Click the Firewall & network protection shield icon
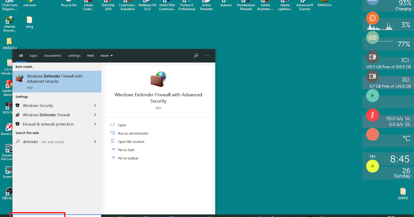 (18, 124)
